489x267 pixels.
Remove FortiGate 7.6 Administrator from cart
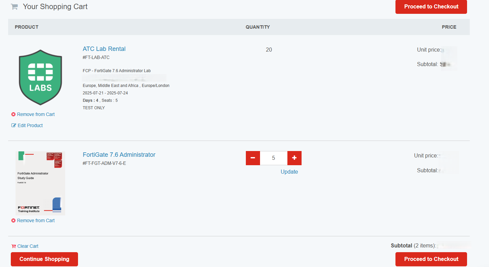point(36,220)
